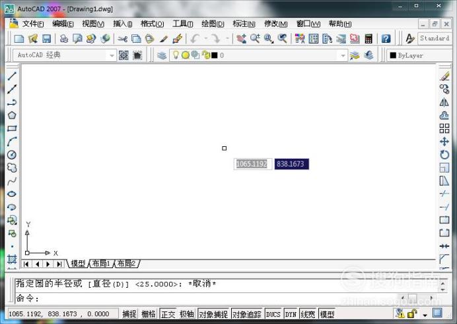Screen dimensions: 457x324
Task: Toggle 对象追踪 object tracking
Action: pyautogui.click(x=247, y=314)
